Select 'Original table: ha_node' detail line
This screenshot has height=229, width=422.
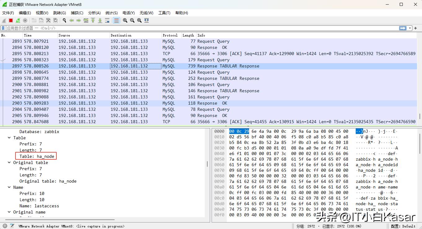[48, 181]
